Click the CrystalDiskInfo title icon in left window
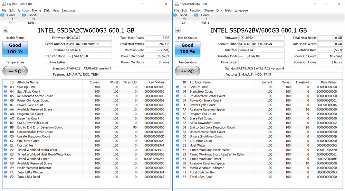Screen dimensions: 345x191 (3, 4)
